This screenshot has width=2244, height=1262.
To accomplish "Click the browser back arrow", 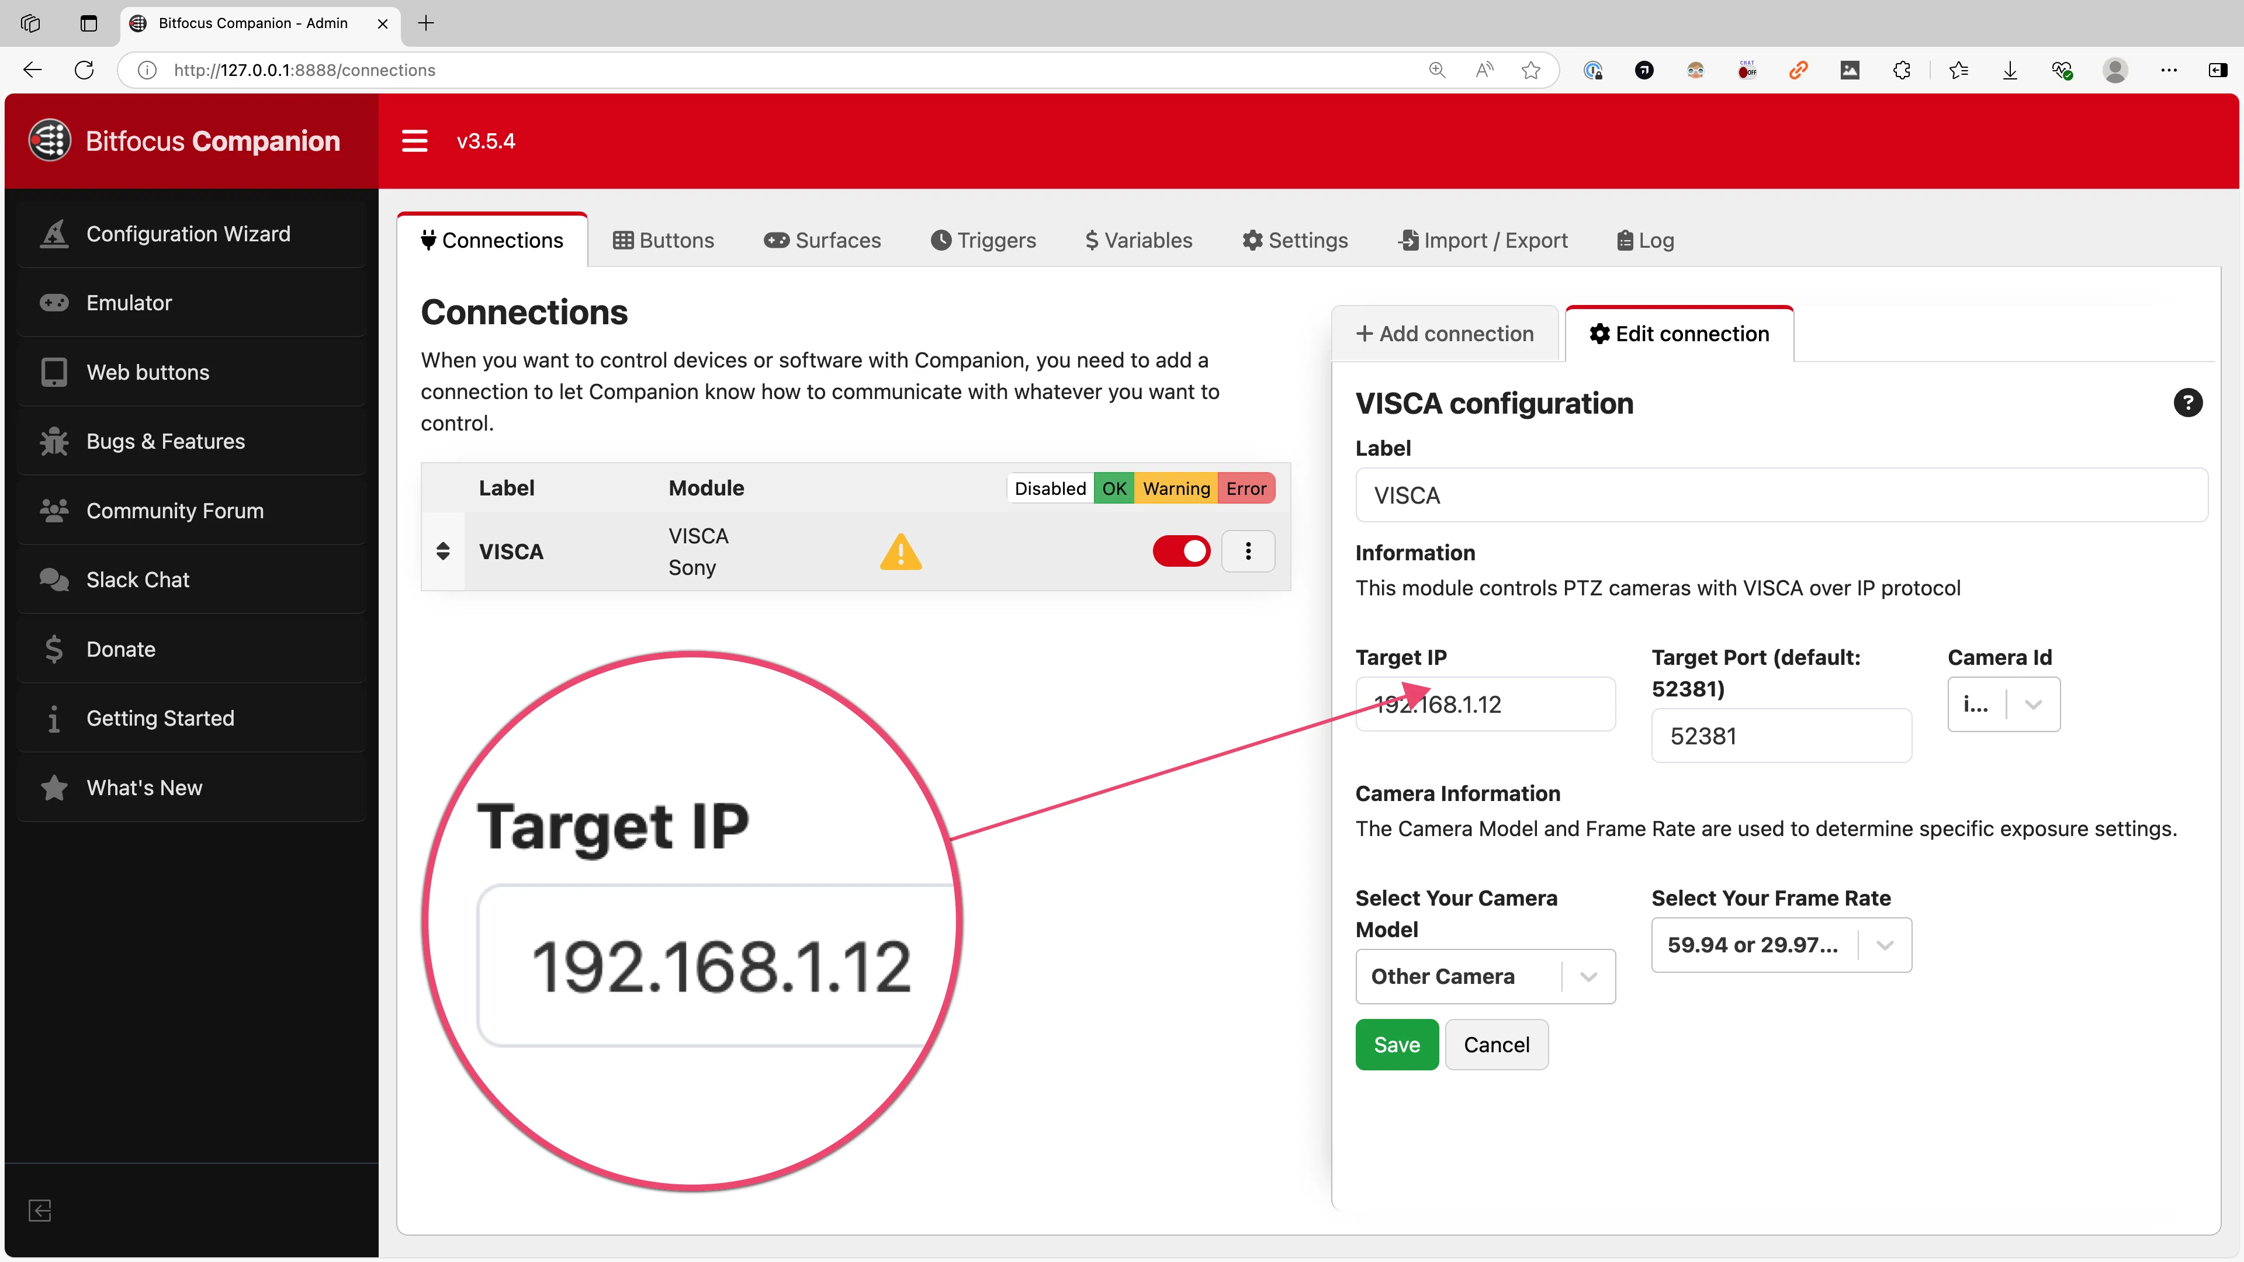I will pos(32,70).
